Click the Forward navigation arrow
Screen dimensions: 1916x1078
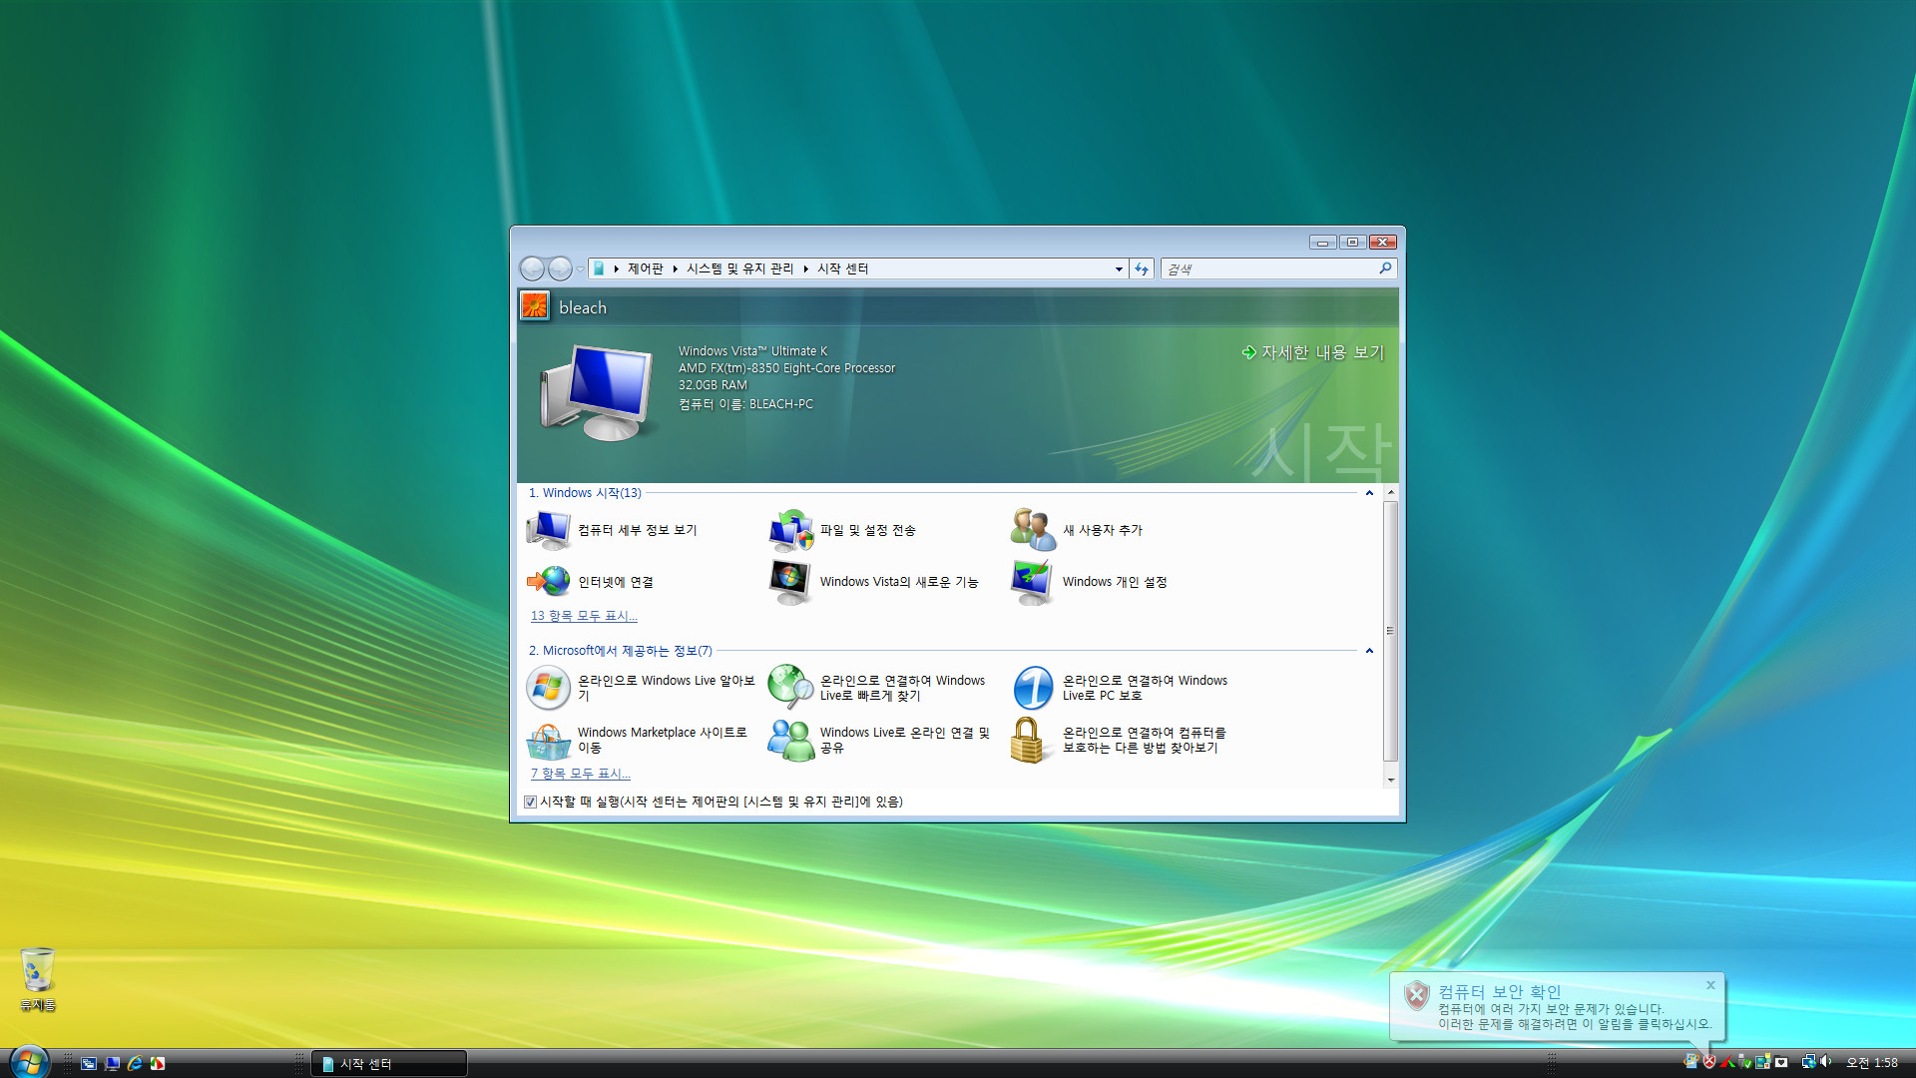click(x=560, y=269)
